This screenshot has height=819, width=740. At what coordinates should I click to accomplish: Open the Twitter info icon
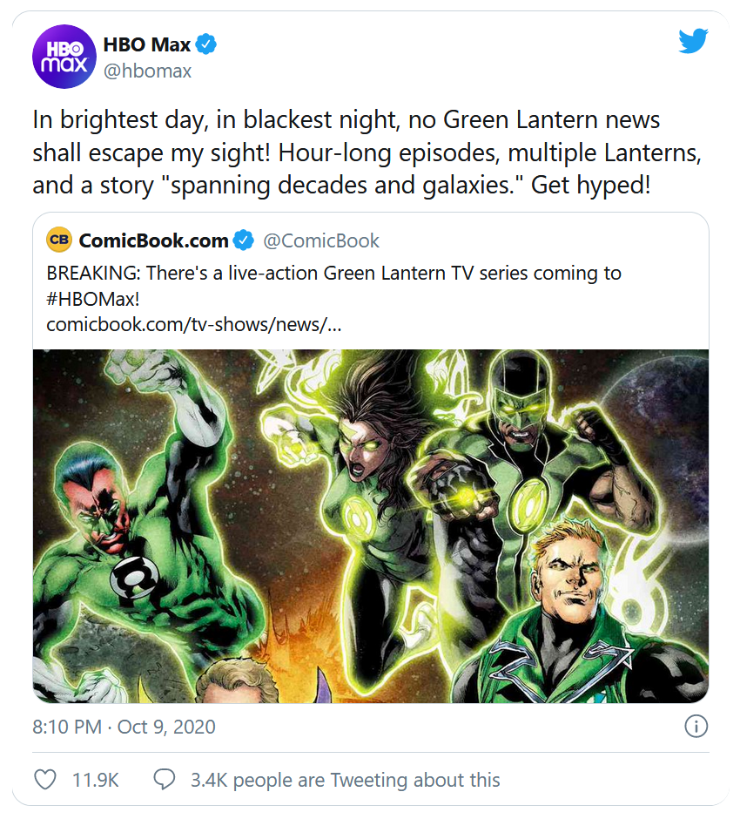click(x=696, y=726)
